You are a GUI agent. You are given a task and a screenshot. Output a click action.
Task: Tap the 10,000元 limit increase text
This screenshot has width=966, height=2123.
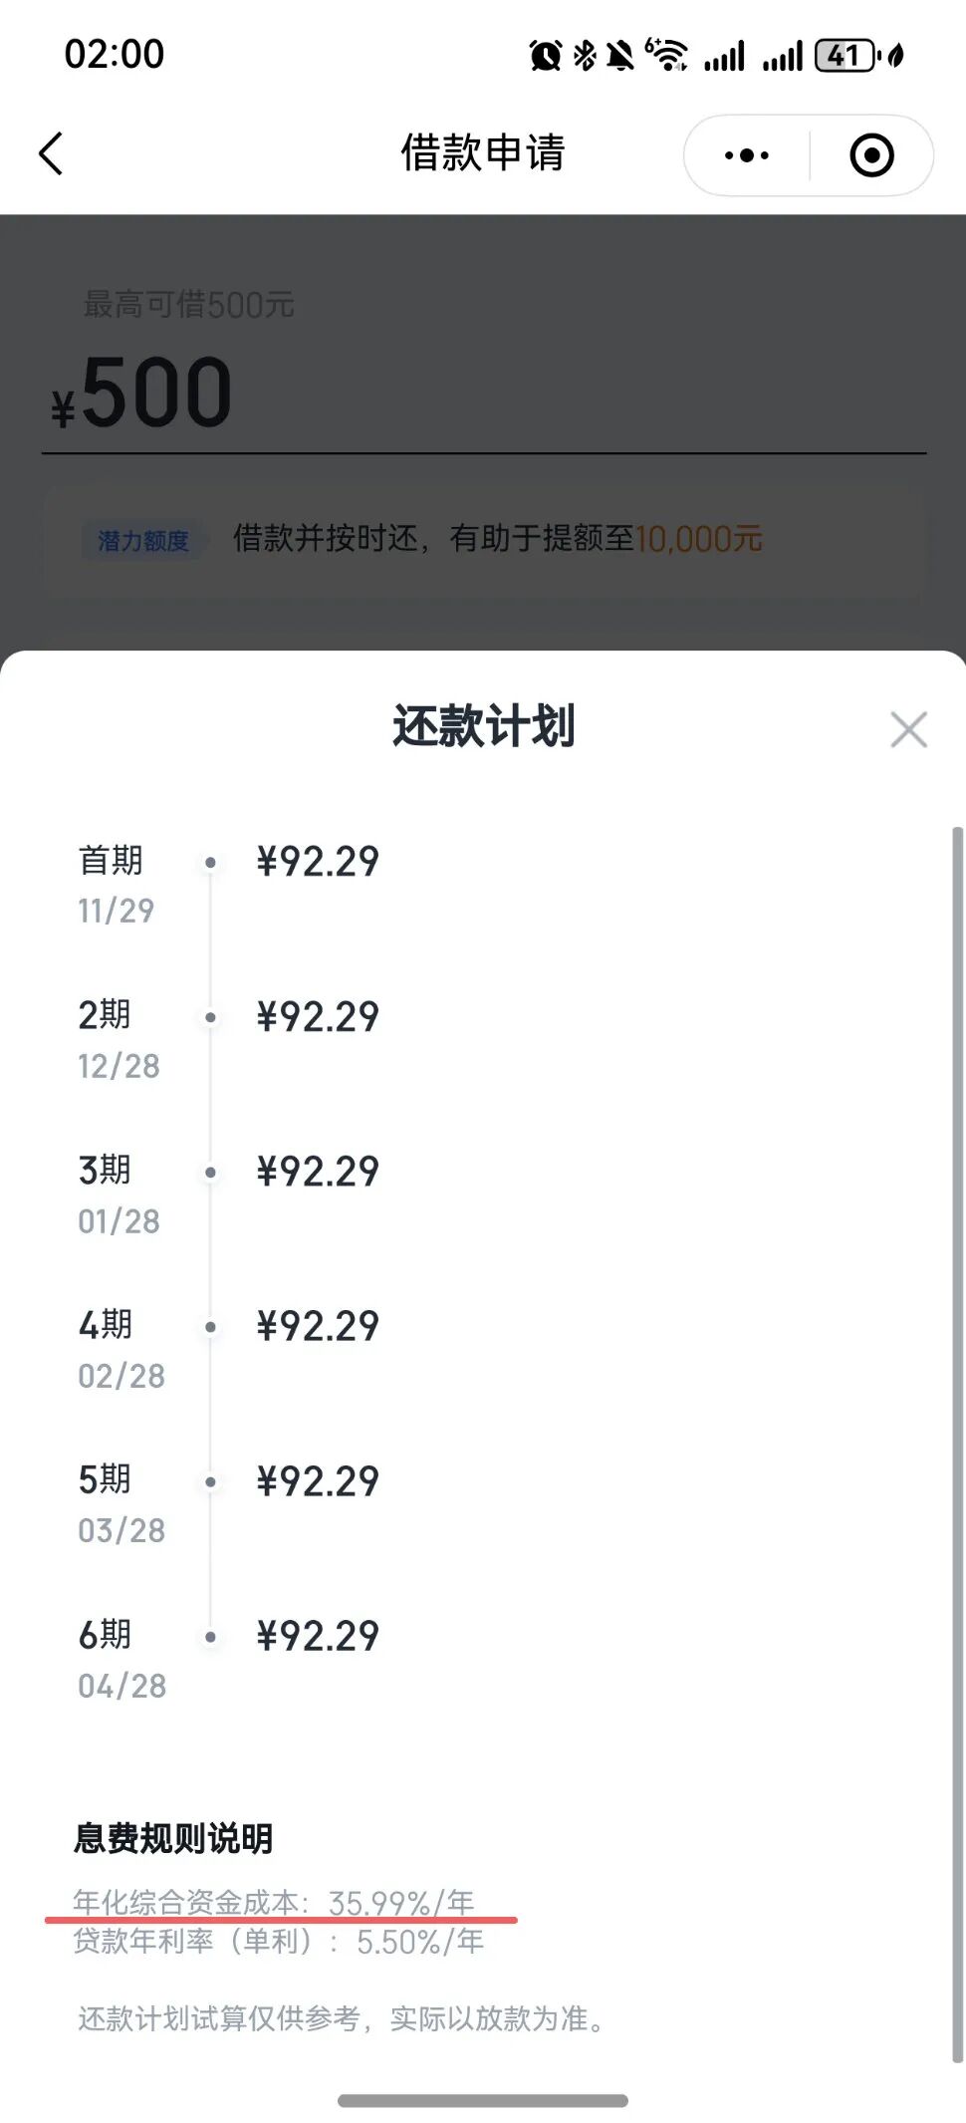699,540
